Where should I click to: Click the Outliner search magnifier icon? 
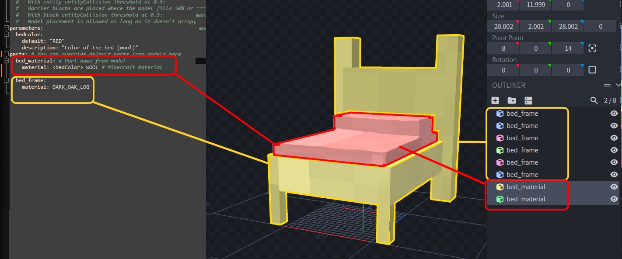coord(594,100)
